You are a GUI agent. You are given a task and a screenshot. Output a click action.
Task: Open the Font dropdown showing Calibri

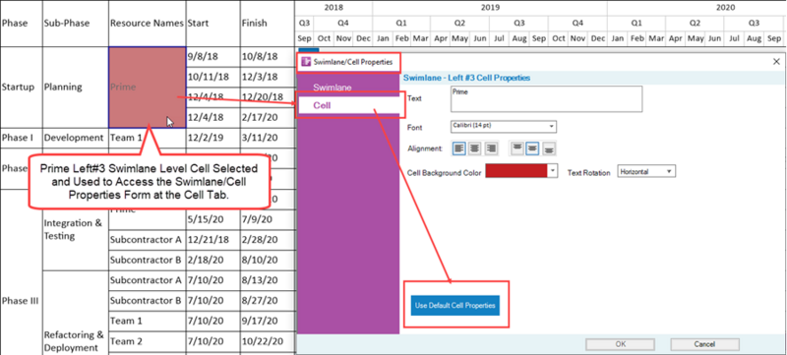click(504, 126)
